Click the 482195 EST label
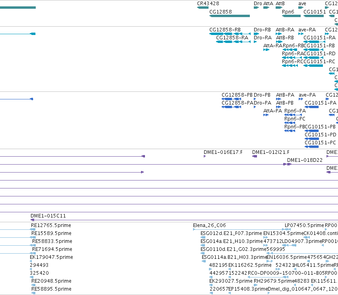The width and height of the screenshot is (338, 295). tap(218, 265)
